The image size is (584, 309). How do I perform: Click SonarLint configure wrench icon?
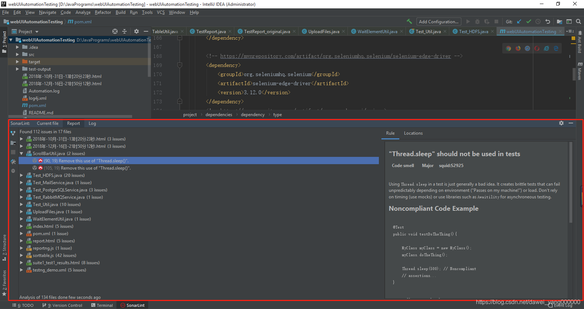point(13,162)
